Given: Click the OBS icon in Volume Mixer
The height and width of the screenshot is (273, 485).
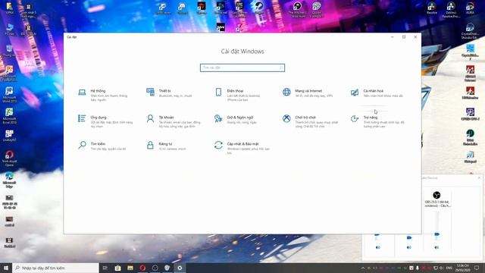Looking at the screenshot, I should coord(436,195).
